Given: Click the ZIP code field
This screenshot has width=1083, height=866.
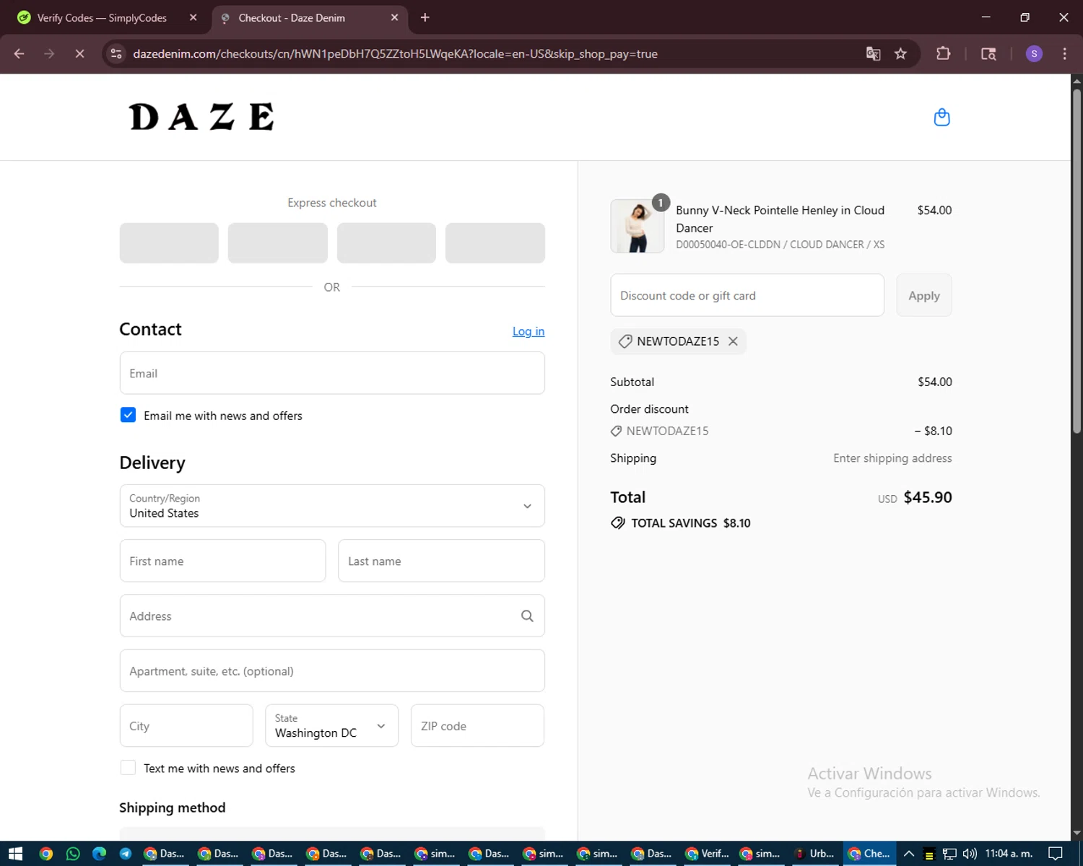Looking at the screenshot, I should (477, 725).
